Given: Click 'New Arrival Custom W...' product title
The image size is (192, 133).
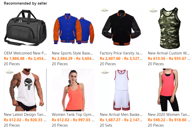Looking at the screenshot, I should (169, 53).
